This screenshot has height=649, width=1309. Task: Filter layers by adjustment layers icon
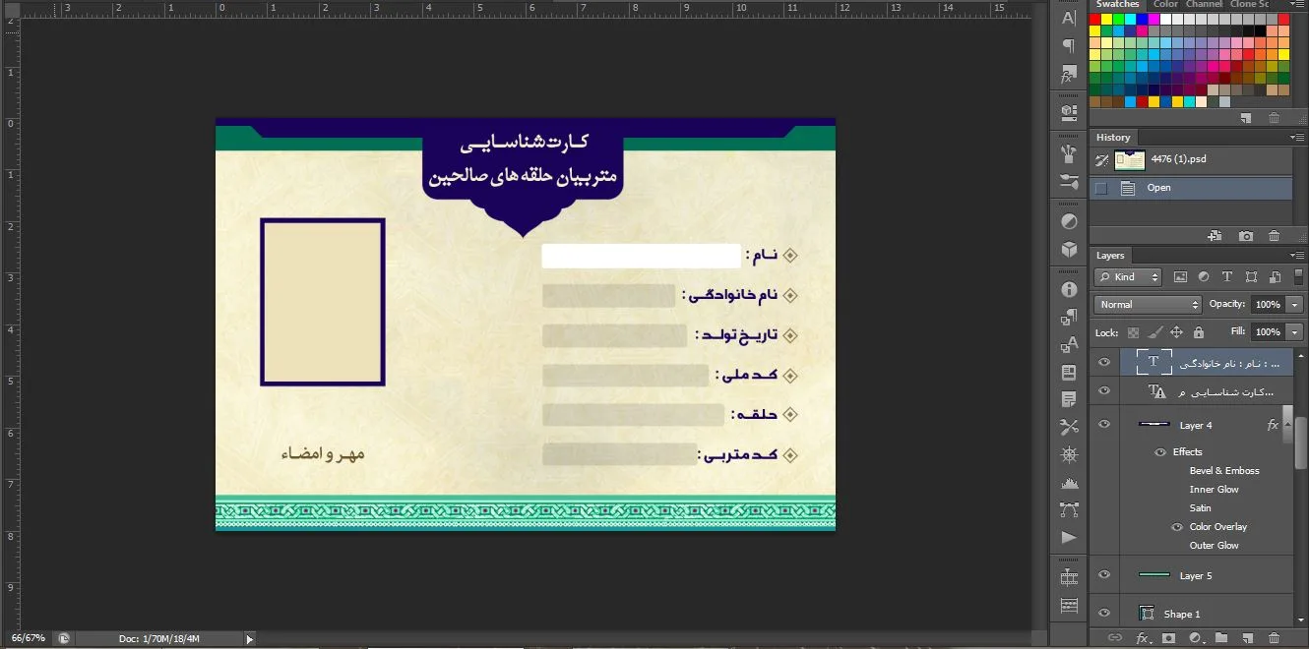point(1204,277)
